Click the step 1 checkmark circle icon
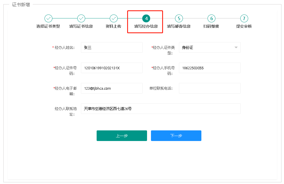This screenshot has width=284, height=184. (x=48, y=18)
